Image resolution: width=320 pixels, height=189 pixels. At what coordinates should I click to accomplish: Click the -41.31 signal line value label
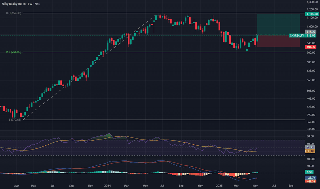click(311, 181)
